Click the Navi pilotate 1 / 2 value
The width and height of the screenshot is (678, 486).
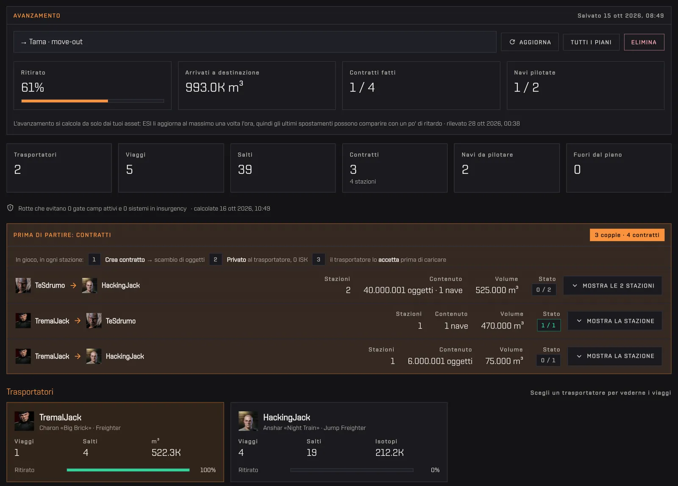(x=527, y=87)
